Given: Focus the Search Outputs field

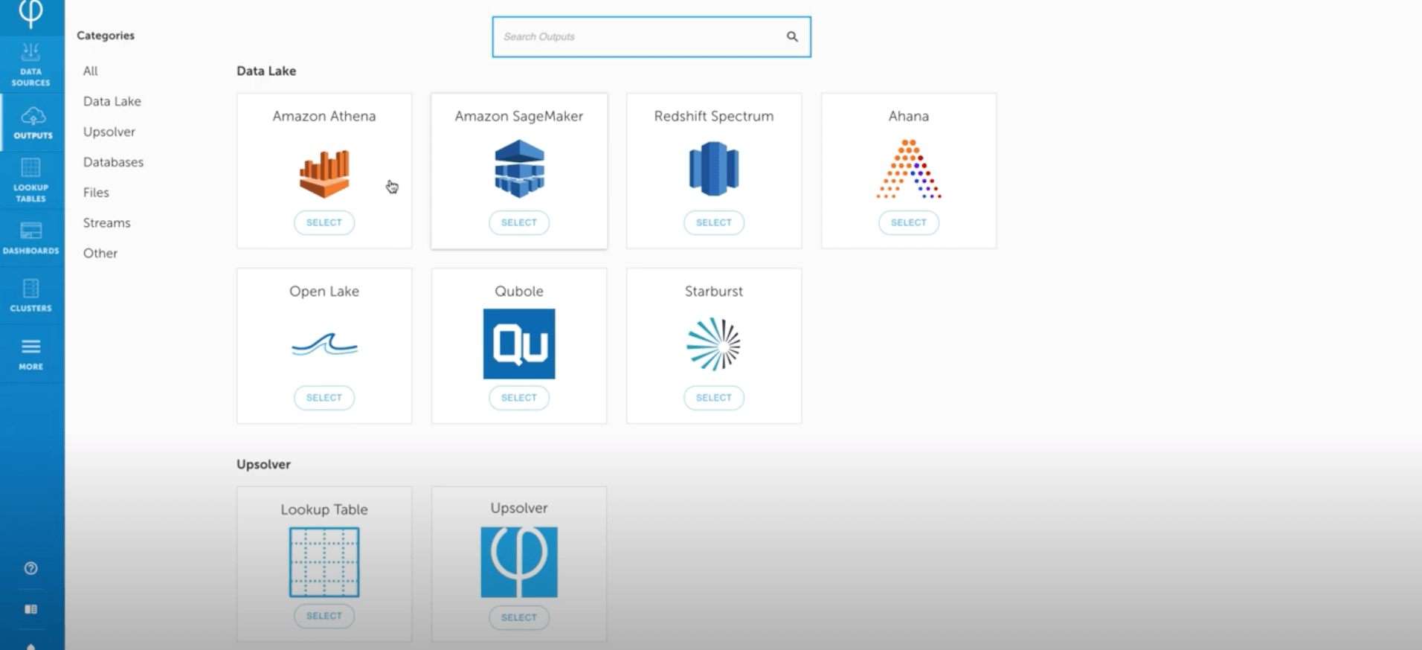Looking at the screenshot, I should click(x=640, y=36).
